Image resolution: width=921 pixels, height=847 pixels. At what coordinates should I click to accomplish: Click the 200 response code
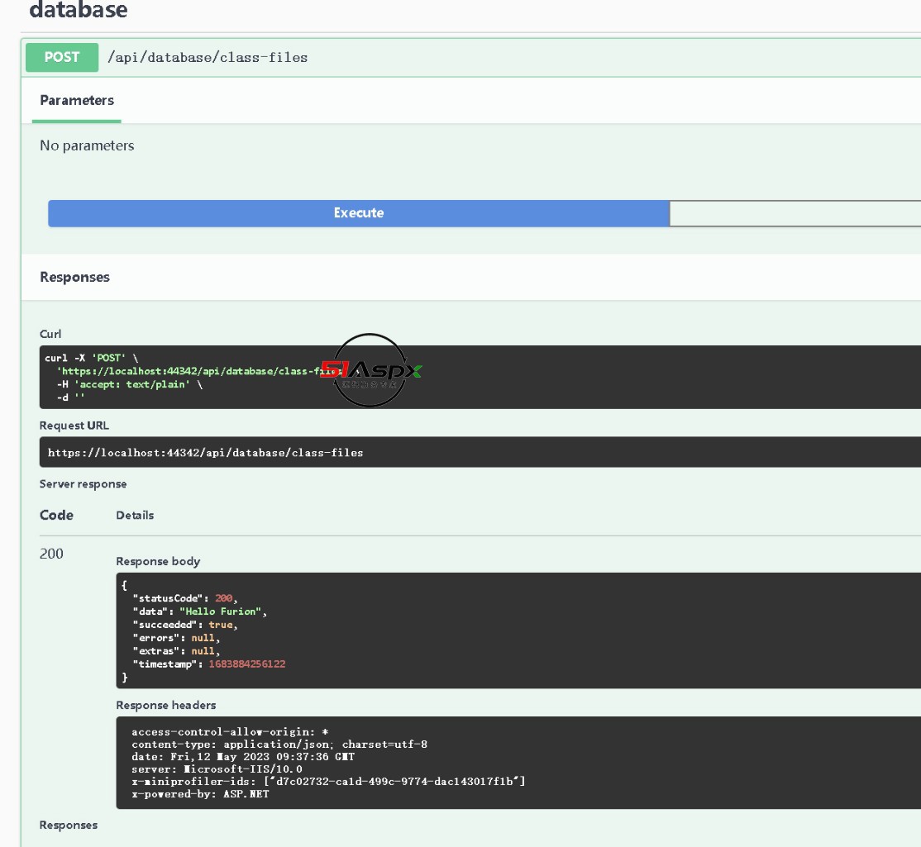point(51,554)
